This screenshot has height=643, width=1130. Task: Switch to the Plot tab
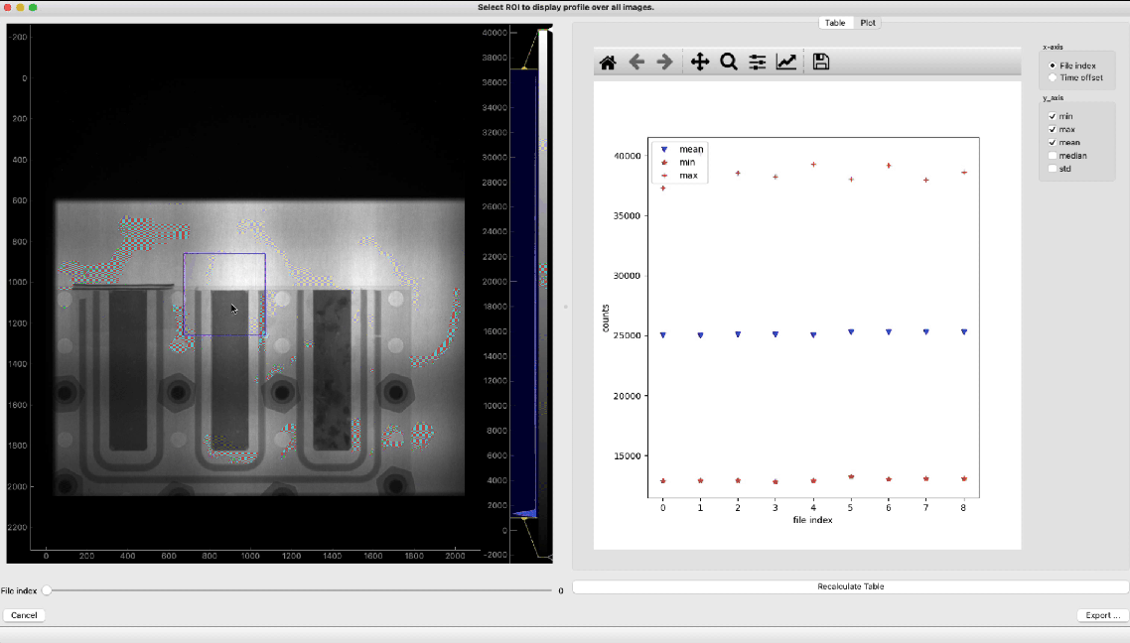(x=868, y=23)
